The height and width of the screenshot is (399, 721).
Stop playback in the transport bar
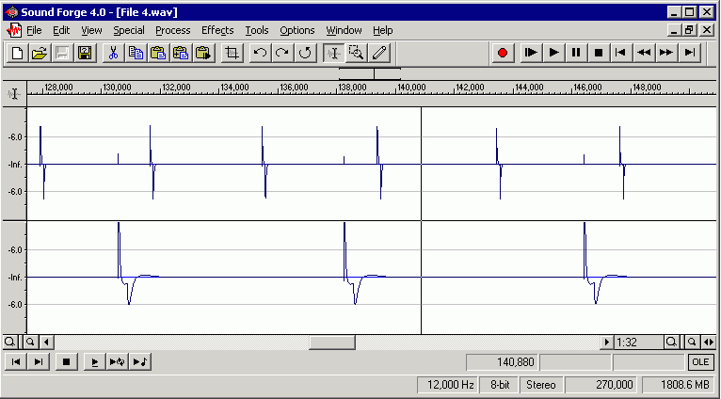click(599, 53)
